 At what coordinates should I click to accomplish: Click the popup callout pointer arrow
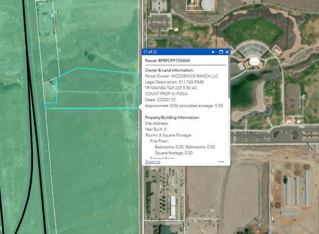[x=140, y=107]
